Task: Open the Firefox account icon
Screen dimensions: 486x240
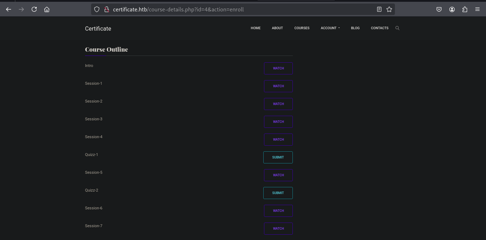Action: point(452,10)
